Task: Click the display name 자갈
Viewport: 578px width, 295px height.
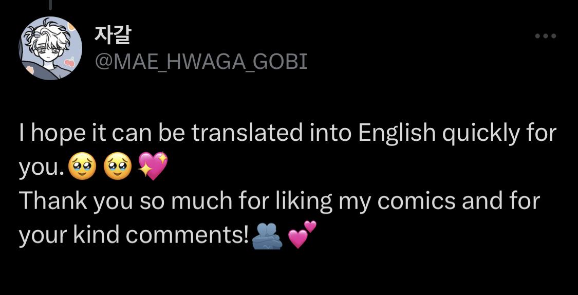Action: point(113,35)
